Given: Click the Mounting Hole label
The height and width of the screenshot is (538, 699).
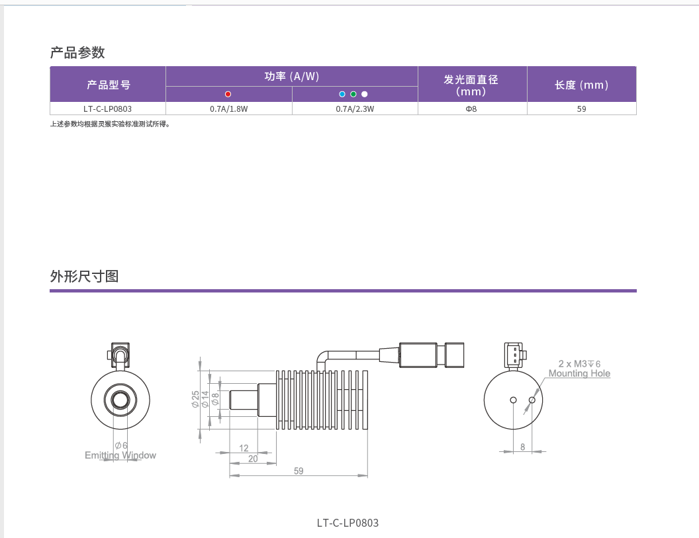Looking at the screenshot, I should point(579,373).
